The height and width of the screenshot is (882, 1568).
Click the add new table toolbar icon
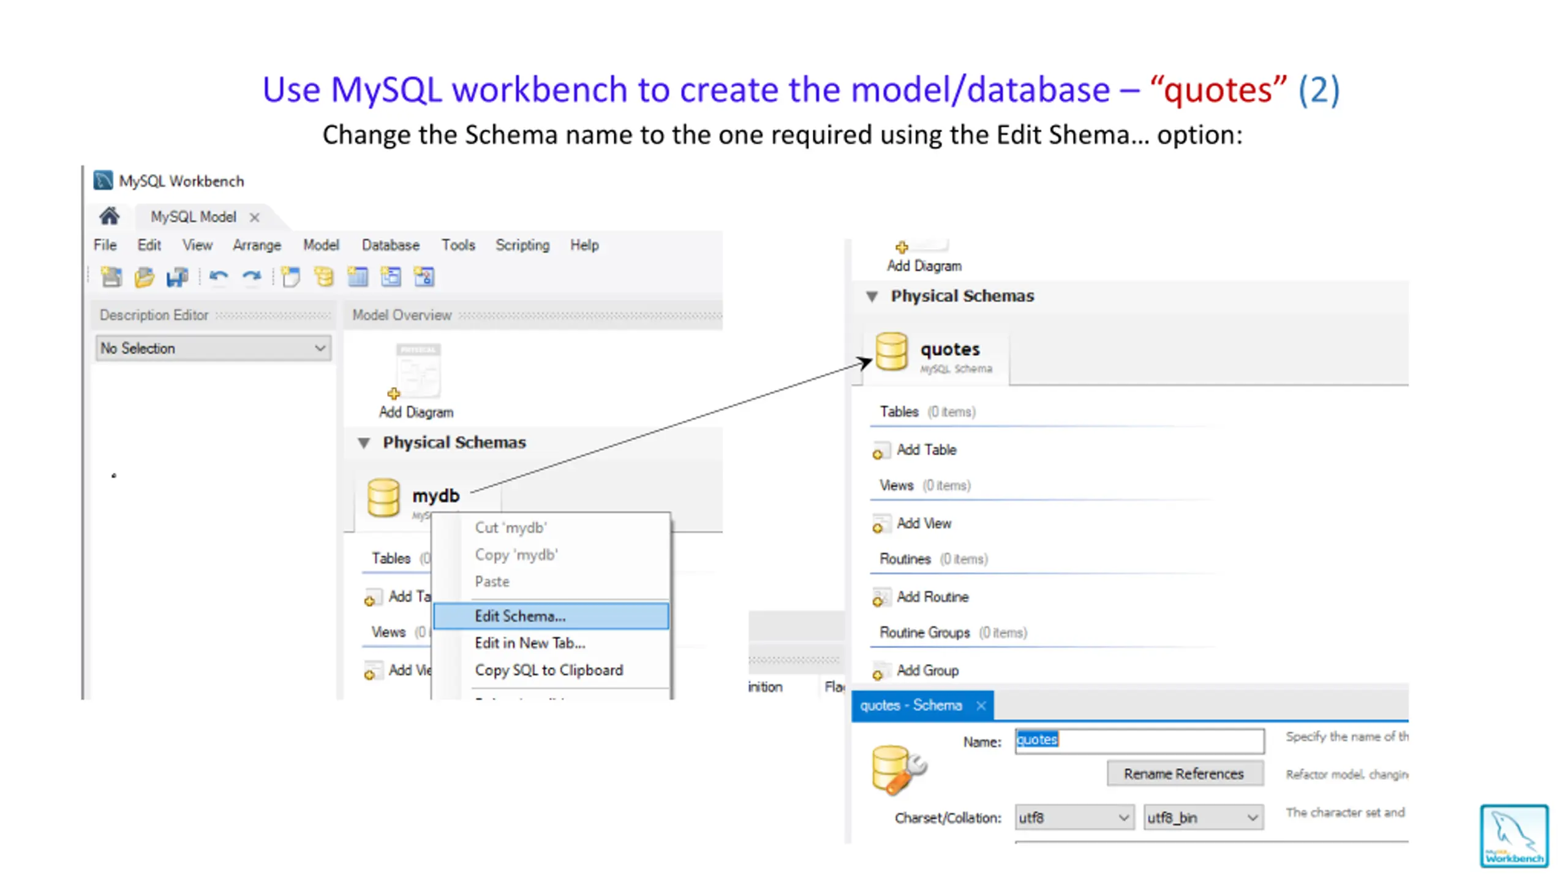click(x=358, y=277)
